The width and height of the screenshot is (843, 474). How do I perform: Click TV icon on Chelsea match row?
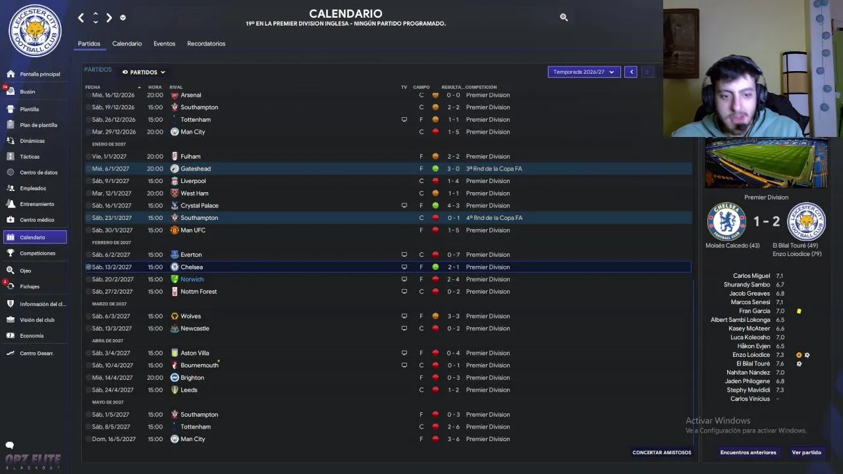click(x=404, y=267)
